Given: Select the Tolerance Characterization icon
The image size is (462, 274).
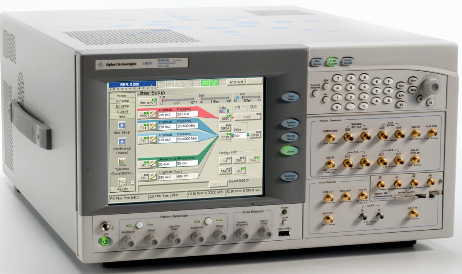Looking at the screenshot, I should 122,162.
